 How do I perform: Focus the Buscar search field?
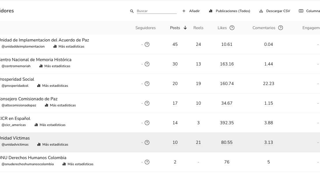coord(157,11)
